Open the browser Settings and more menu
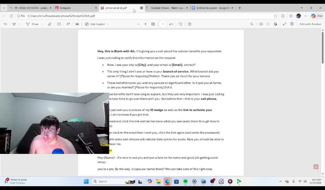Screen dimensions: 325x190 coord(306,16)
